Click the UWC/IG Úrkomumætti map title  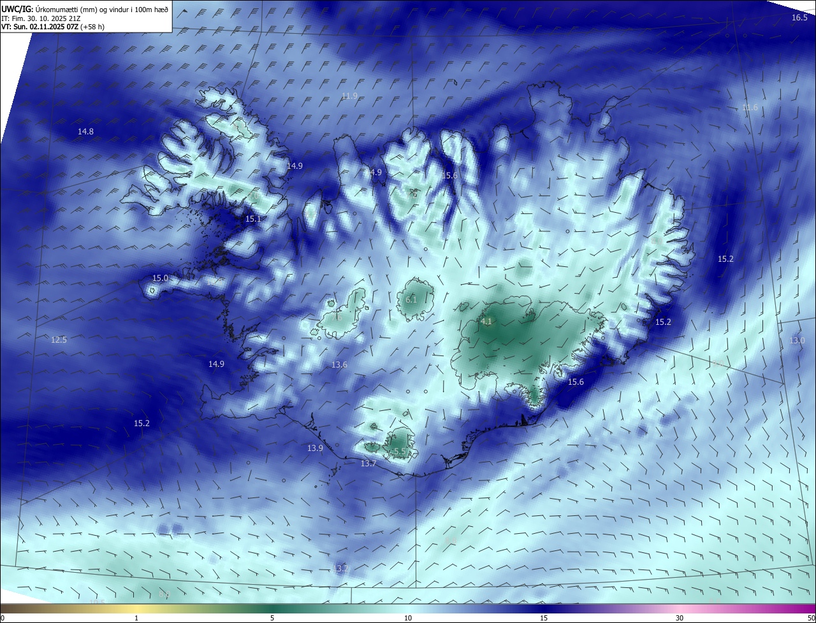85,9
